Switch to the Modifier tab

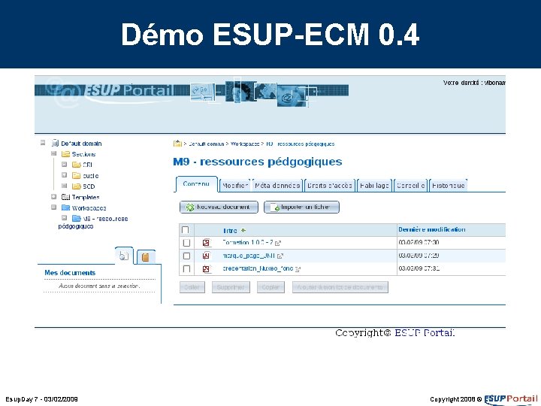click(235, 186)
